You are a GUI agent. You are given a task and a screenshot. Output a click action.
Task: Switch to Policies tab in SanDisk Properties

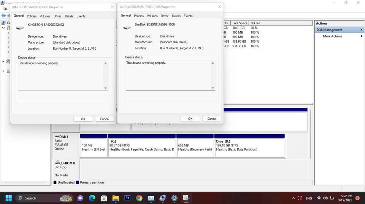(x=139, y=16)
